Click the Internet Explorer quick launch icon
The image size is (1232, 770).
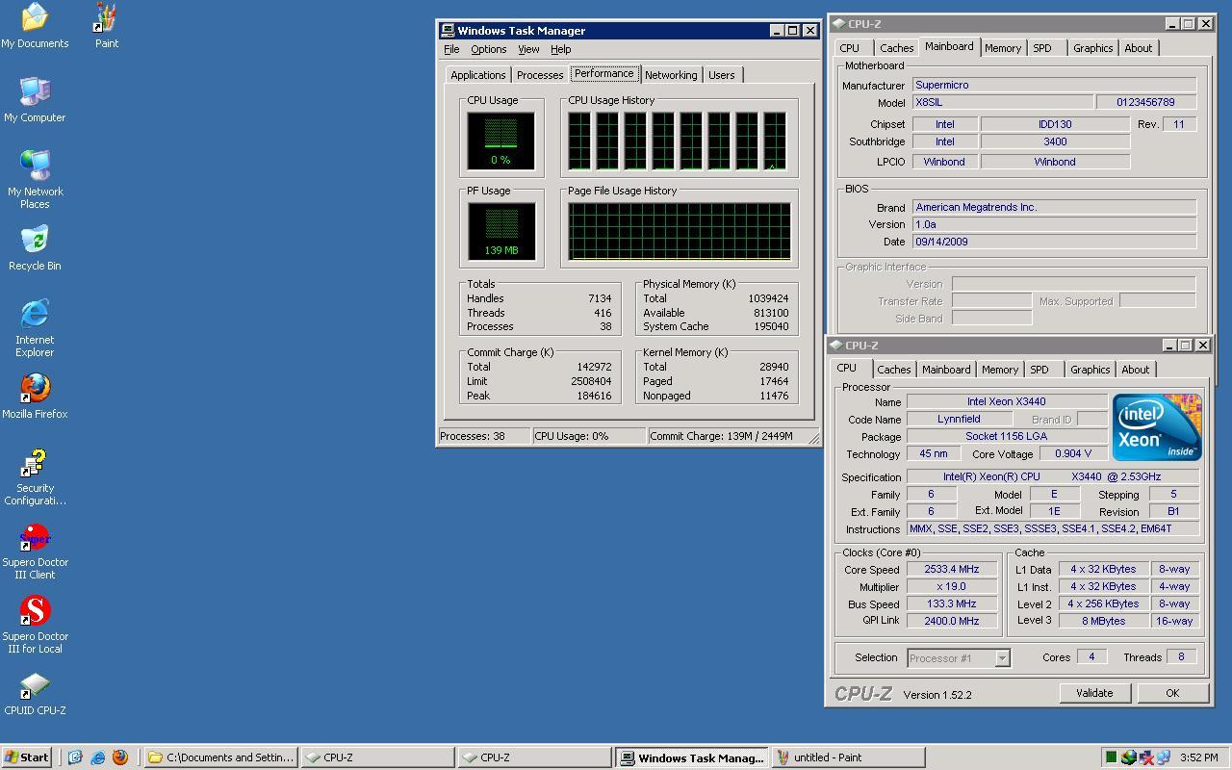pyautogui.click(x=97, y=757)
